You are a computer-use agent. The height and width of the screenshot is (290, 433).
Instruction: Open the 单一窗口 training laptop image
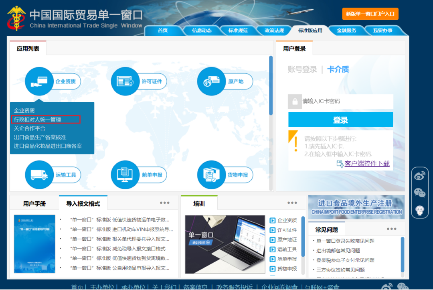point(225,244)
